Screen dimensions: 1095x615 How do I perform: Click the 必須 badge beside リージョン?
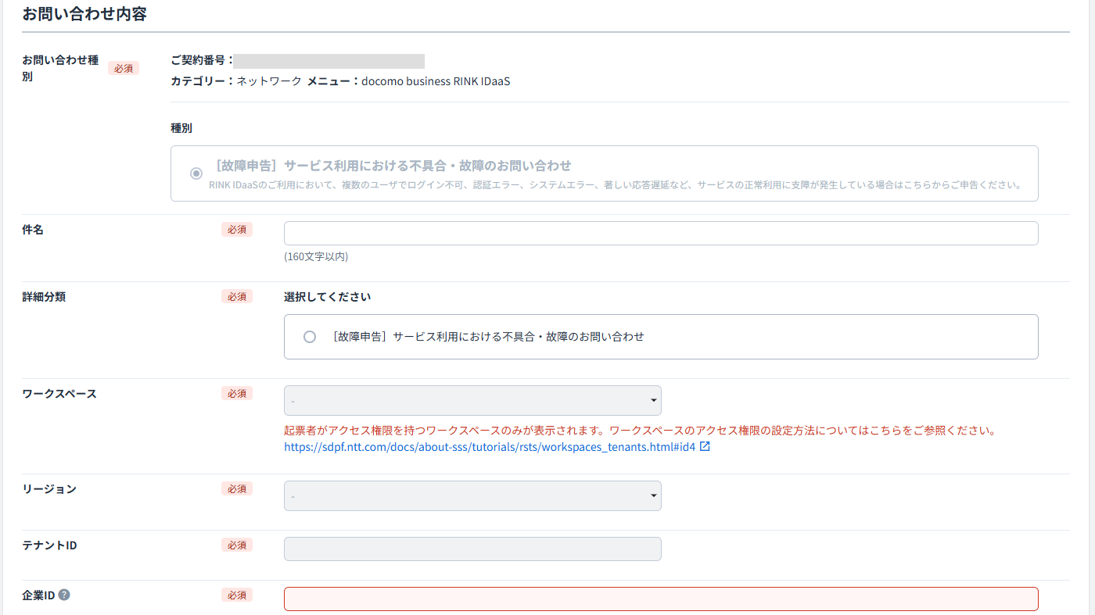point(237,489)
